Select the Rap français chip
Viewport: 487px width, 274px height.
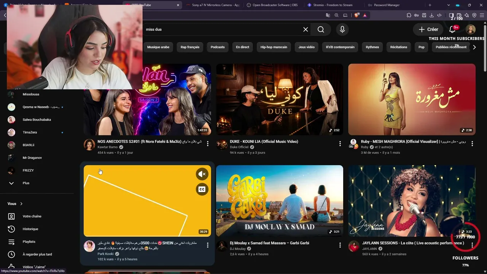[x=190, y=47]
